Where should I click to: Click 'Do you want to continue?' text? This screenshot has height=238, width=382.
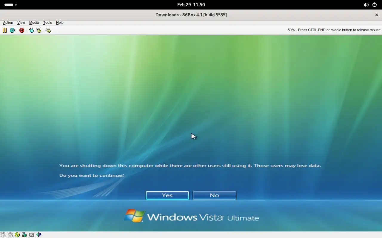coord(92,175)
